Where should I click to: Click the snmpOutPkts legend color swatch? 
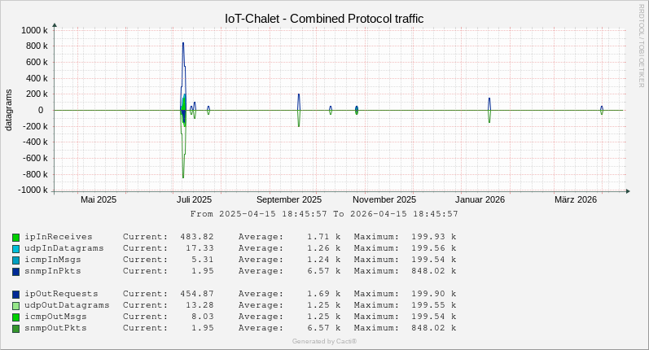(15, 328)
